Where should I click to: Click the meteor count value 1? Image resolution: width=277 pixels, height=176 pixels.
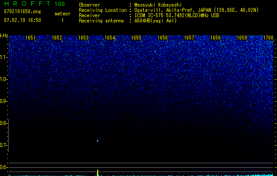63,20
